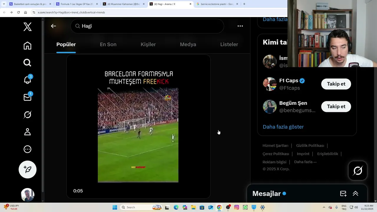Open WhatsApp from the taskbar

coord(245,207)
